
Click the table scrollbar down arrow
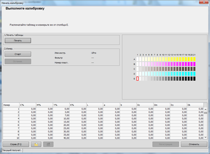click(206, 137)
